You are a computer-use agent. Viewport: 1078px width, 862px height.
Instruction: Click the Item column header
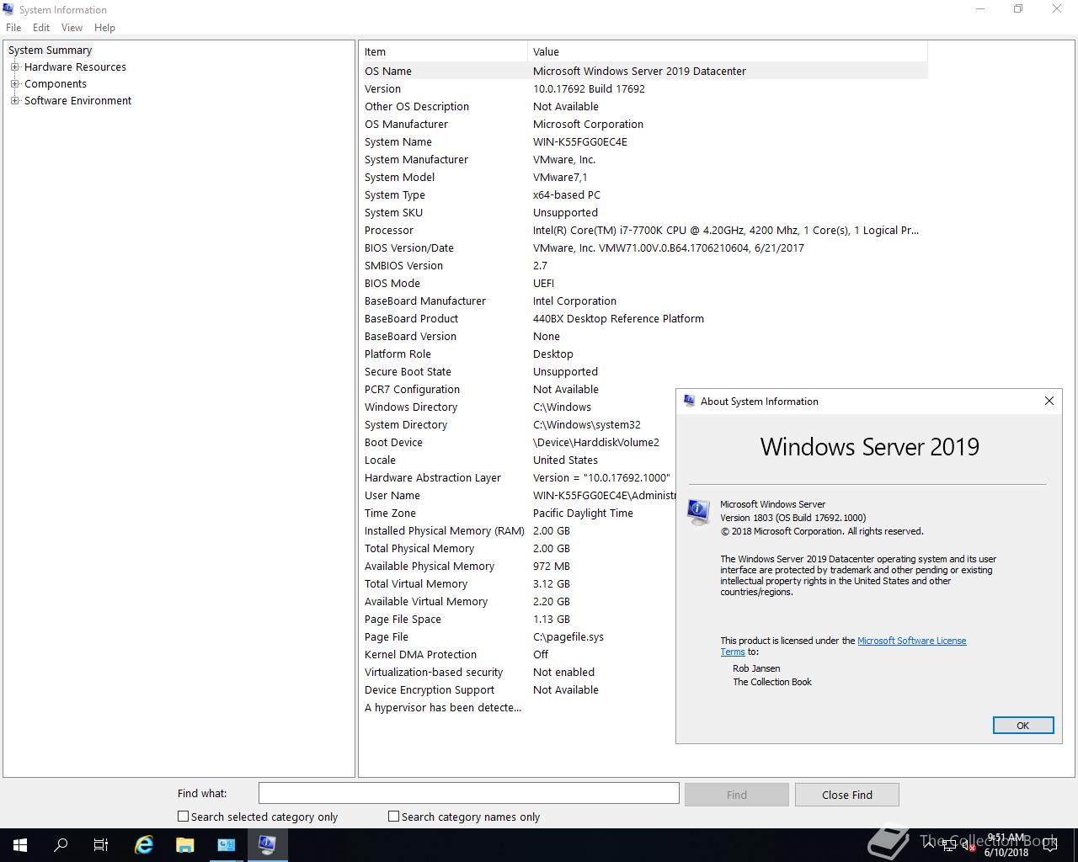(445, 51)
